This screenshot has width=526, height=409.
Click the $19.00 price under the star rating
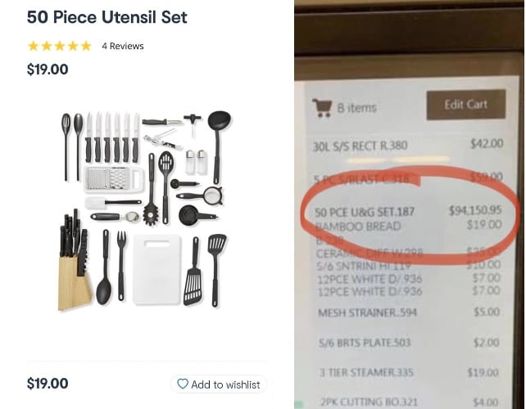(48, 70)
